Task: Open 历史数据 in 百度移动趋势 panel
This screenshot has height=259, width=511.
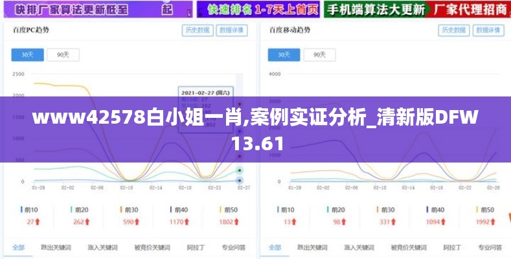Action: [454, 30]
